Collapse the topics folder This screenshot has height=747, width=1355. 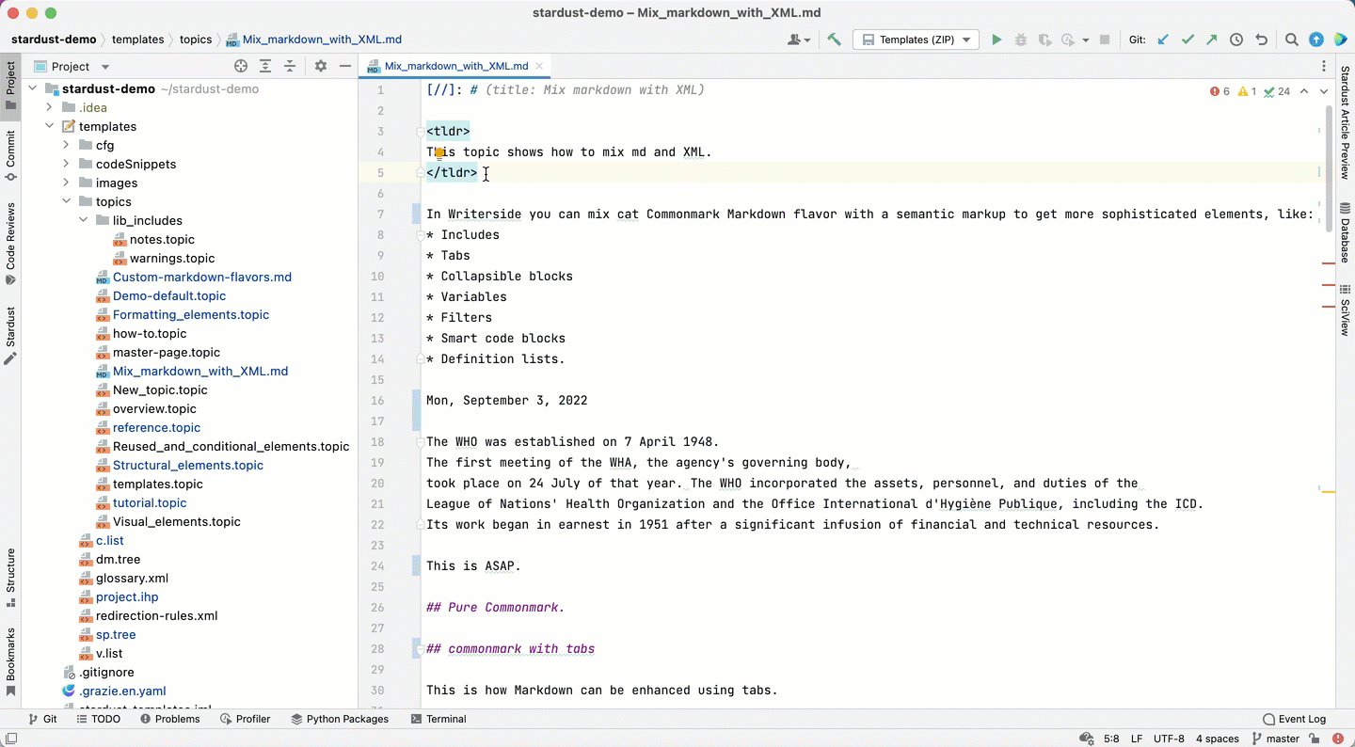tap(66, 201)
